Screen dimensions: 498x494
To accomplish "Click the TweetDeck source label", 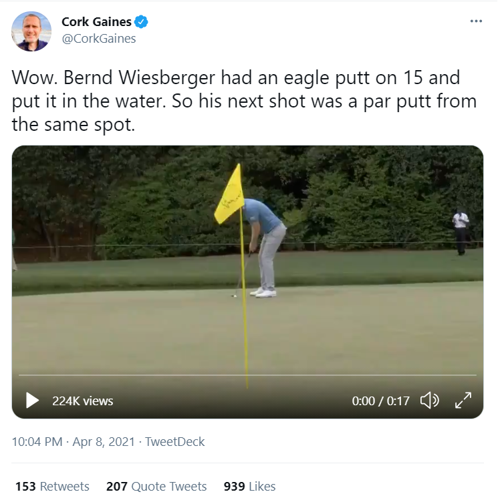I will click(x=175, y=442).
